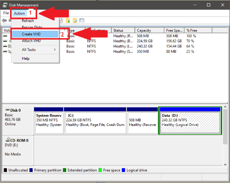Choose Refresh from the Action menu

28,21
